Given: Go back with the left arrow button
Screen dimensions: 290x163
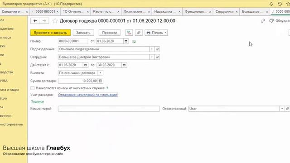Looking at the screenshot, I should pyautogui.click(x=35, y=21).
